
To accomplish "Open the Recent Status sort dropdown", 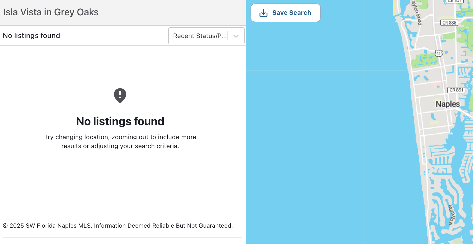I will click(200, 36).
